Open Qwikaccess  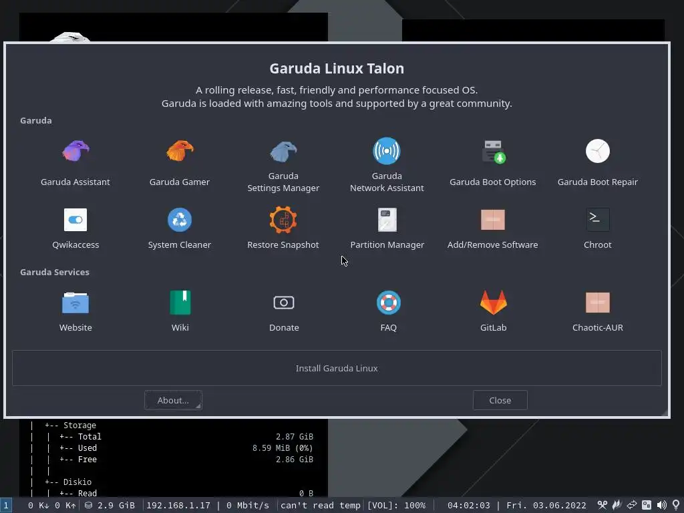click(x=75, y=228)
